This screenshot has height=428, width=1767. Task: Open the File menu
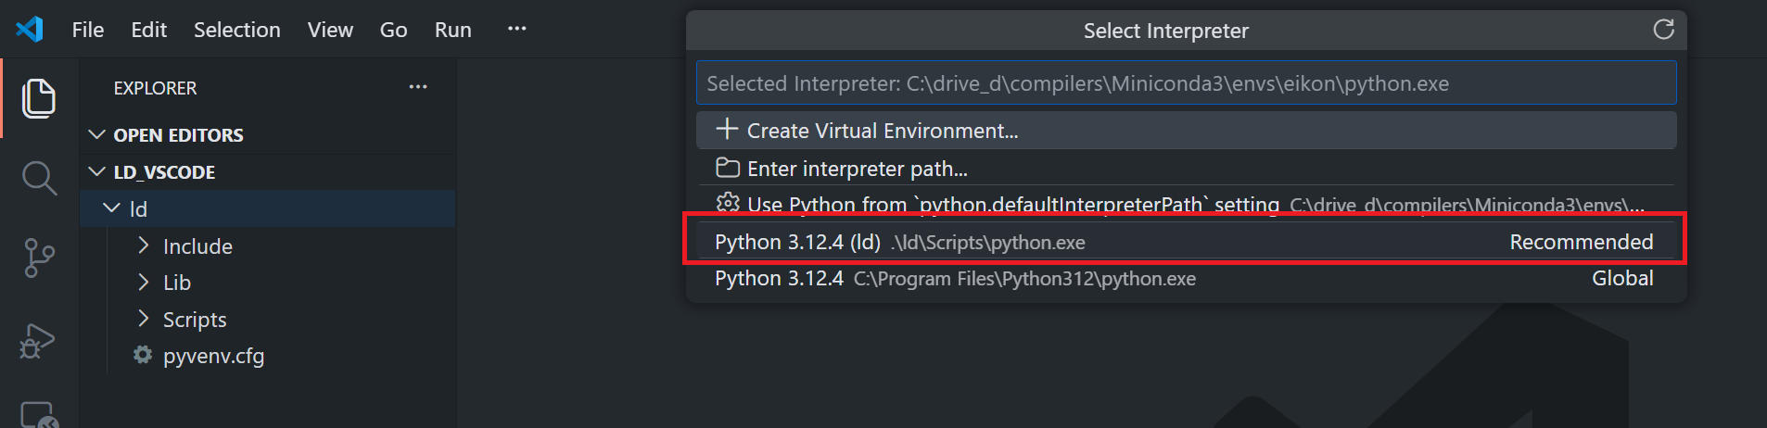88,30
